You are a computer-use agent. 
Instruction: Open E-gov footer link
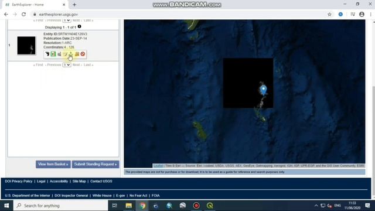click(x=121, y=196)
